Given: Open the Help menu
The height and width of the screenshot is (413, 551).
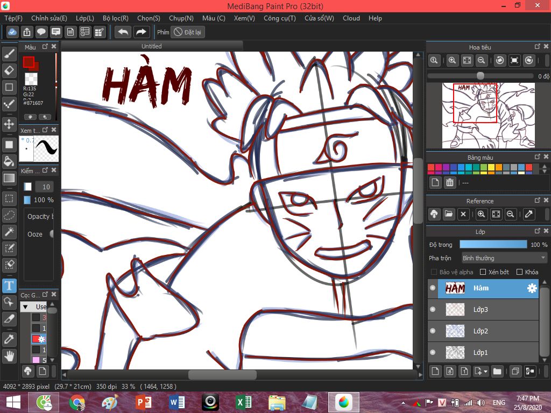Looking at the screenshot, I should point(375,18).
